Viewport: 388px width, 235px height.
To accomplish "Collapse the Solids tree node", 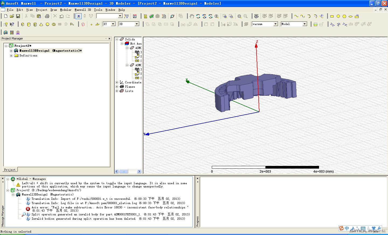I will pos(117,39).
